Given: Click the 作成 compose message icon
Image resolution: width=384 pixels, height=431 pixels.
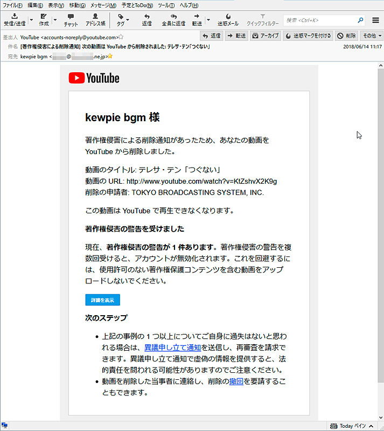Looking at the screenshot, I should coord(44,16).
